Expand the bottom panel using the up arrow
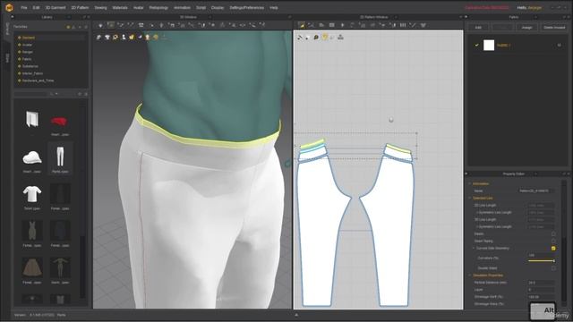Image resolution: width=573 pixels, height=322 pixels. [296, 315]
